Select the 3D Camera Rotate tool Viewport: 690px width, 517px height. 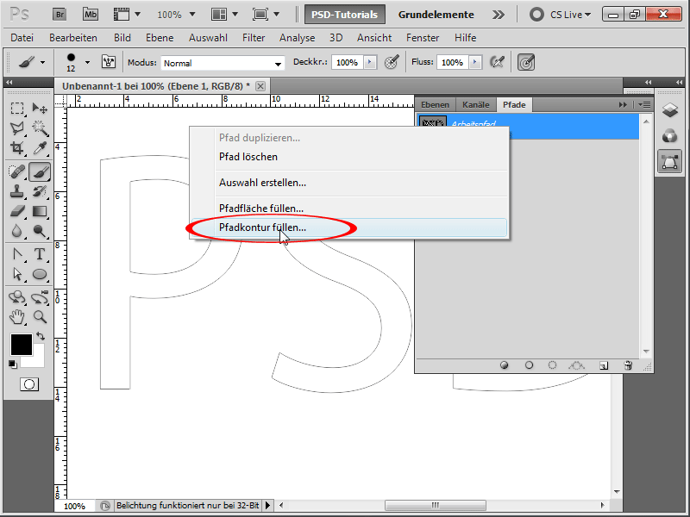pos(40,297)
